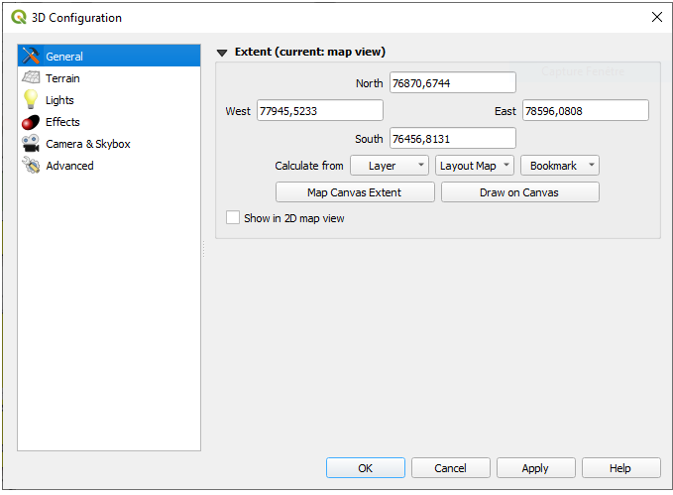Click the Effects sphere icon
The height and width of the screenshot is (495, 673).
(x=31, y=122)
